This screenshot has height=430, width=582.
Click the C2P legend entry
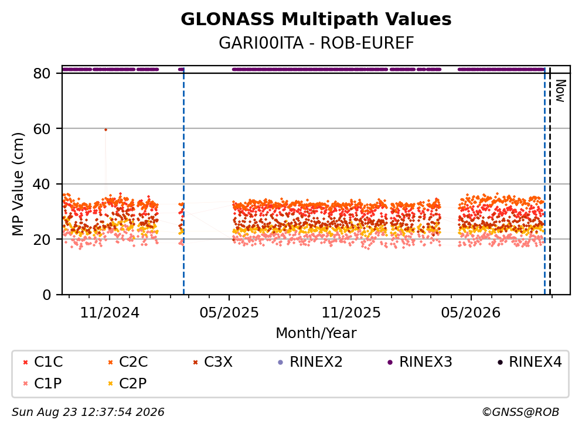[x=127, y=383]
